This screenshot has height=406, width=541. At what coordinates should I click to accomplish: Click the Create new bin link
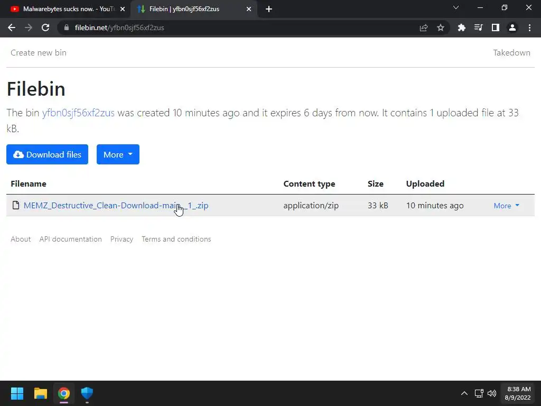pos(38,53)
